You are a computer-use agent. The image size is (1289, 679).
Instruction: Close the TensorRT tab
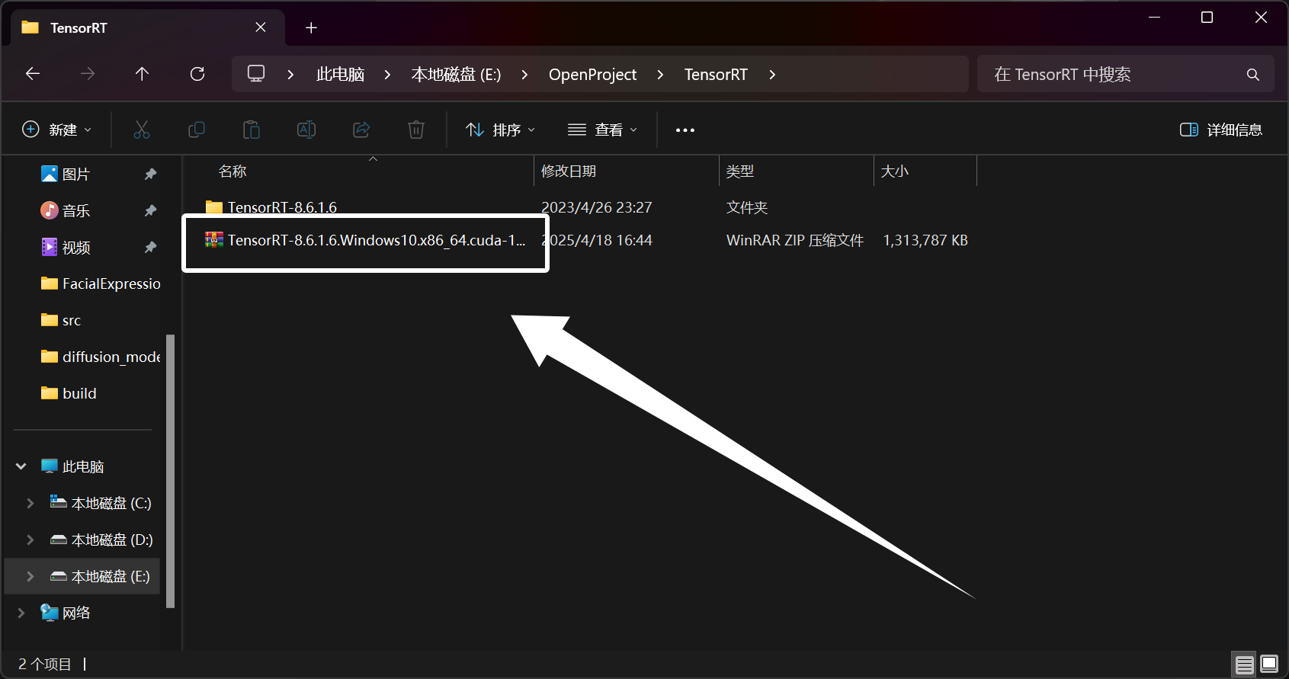[x=261, y=27]
